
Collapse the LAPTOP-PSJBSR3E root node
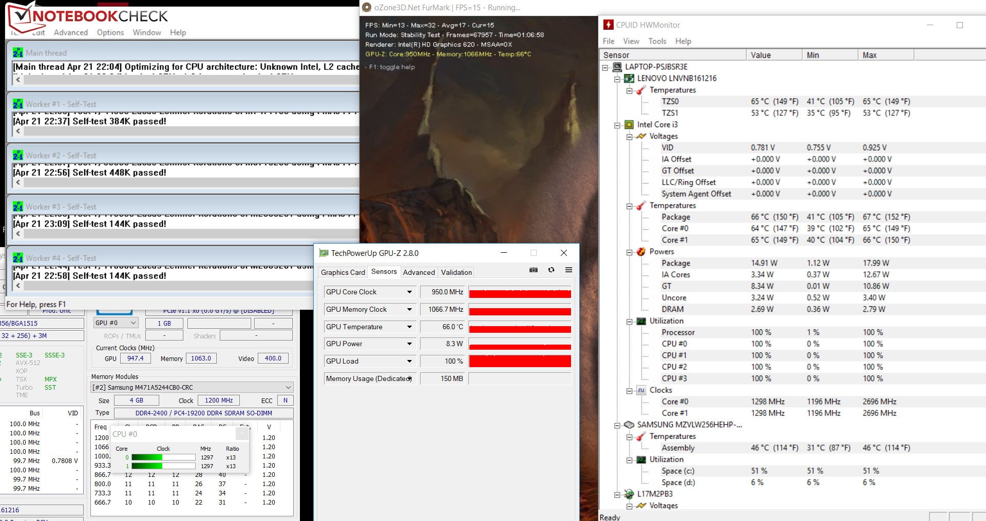click(x=605, y=67)
